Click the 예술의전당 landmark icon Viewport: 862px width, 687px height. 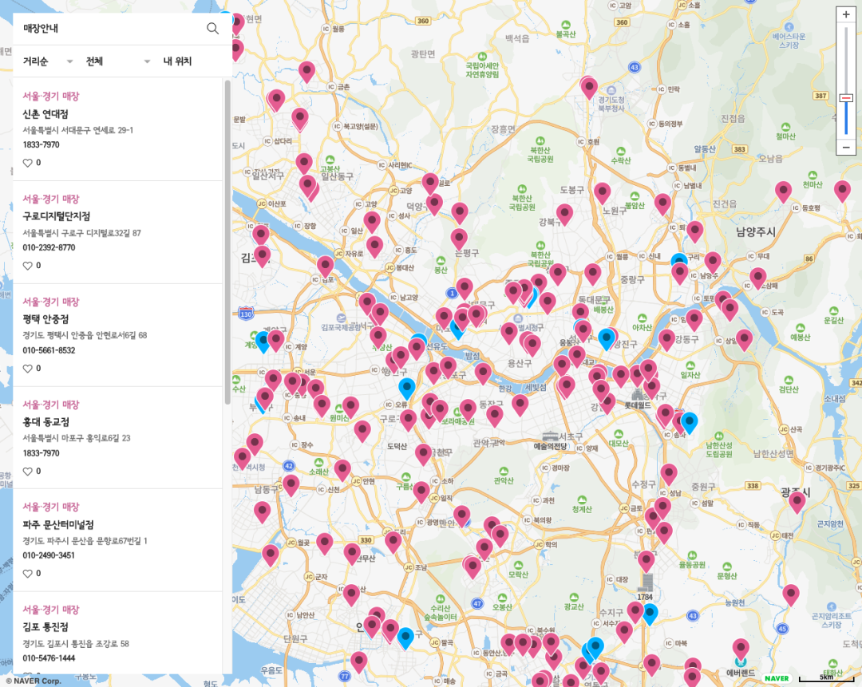[x=550, y=435]
